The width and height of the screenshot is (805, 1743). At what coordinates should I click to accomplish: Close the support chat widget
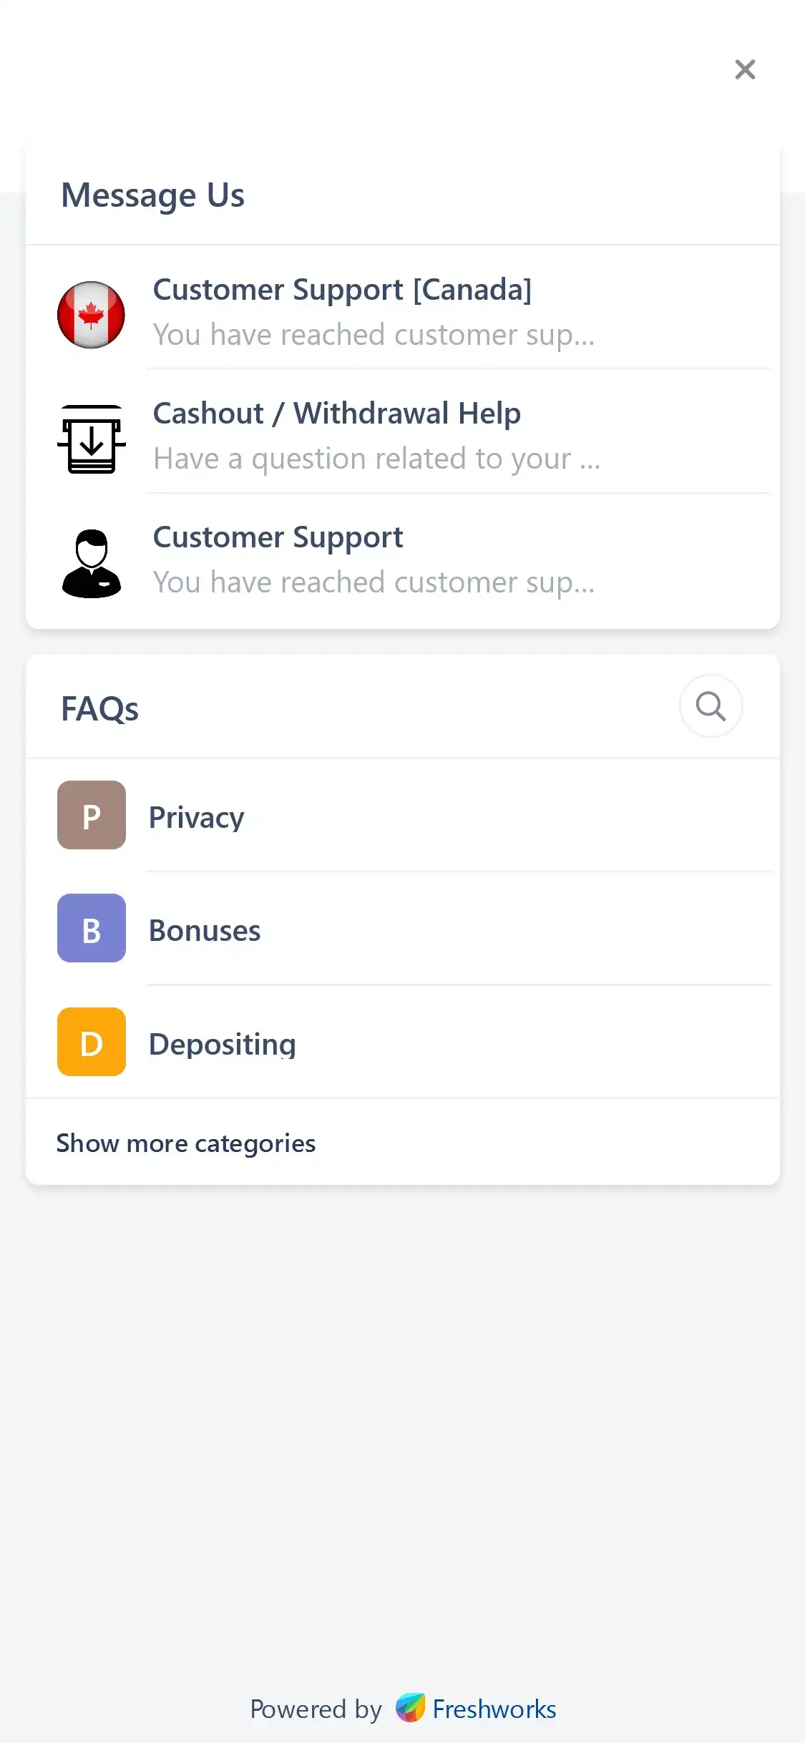coord(745,69)
